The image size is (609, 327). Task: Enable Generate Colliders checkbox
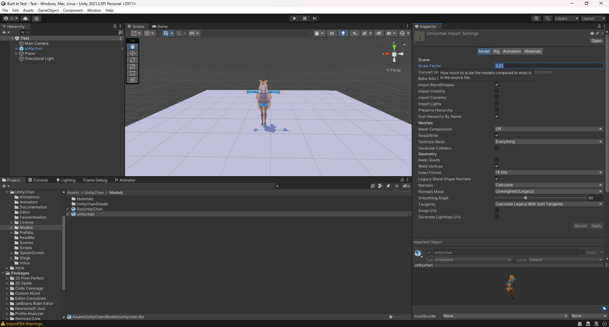click(497, 148)
